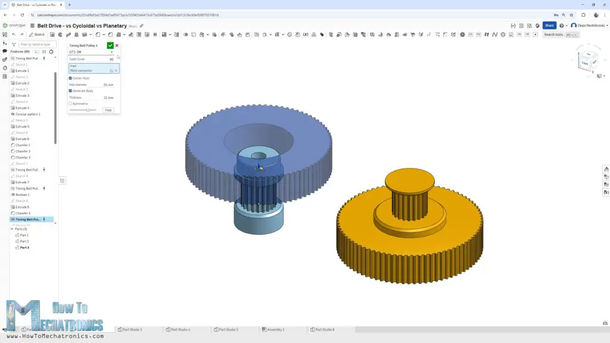Enable the Symmetric option

70,102
